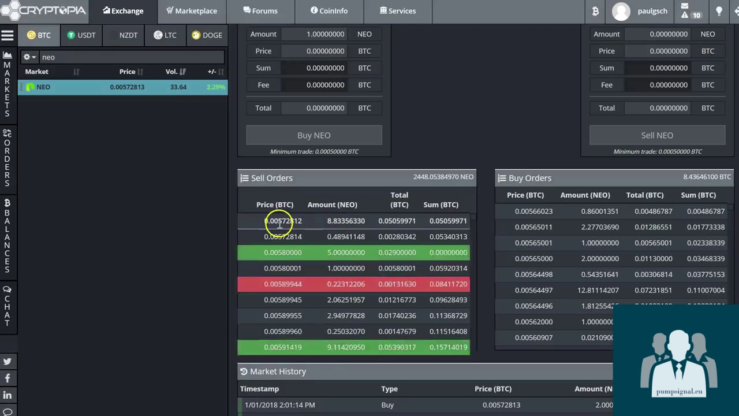Image resolution: width=739 pixels, height=416 pixels.
Task: Open the CoinInfo menu
Action: [329, 11]
